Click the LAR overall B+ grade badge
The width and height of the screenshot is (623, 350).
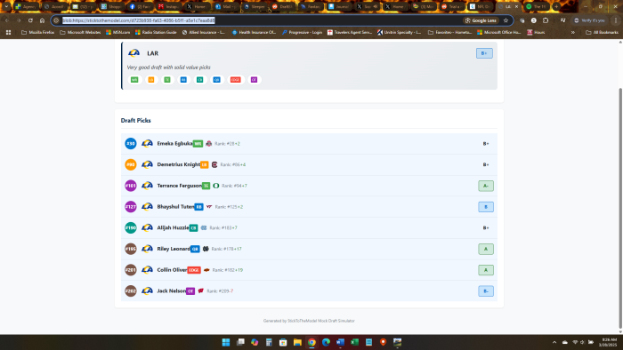pos(484,53)
